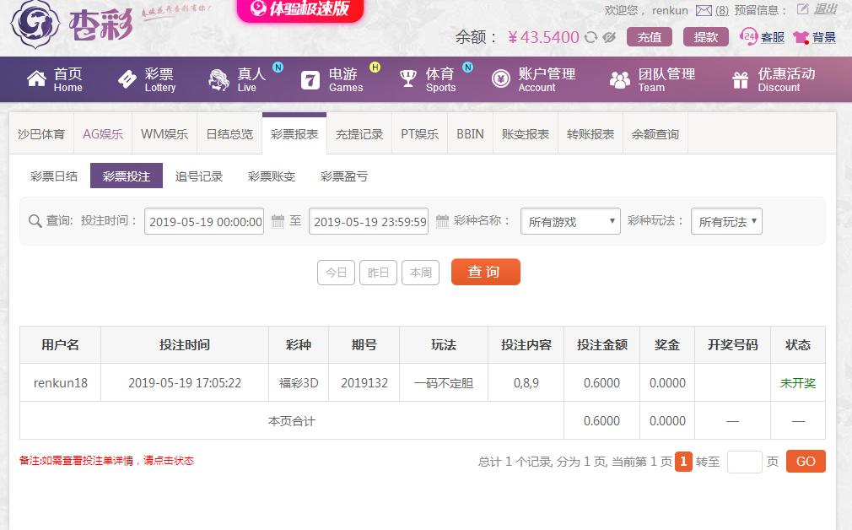Open the 追号记录 sub-tab

click(199, 176)
